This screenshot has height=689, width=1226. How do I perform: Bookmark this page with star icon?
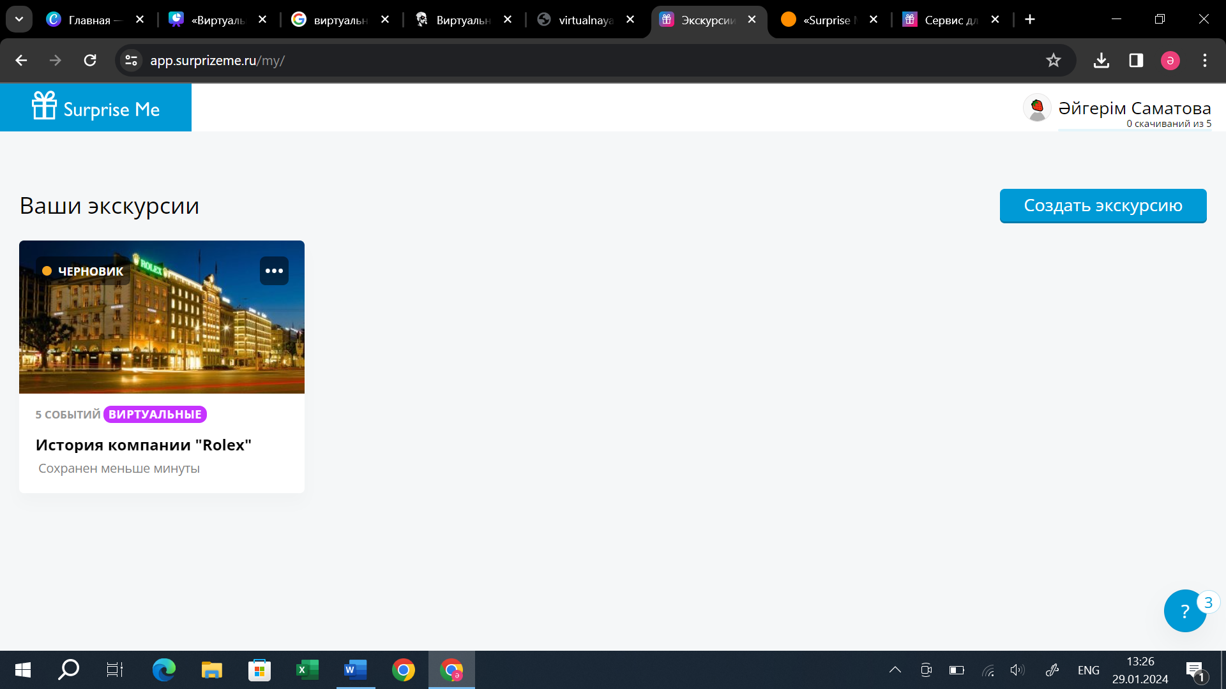click(1053, 61)
